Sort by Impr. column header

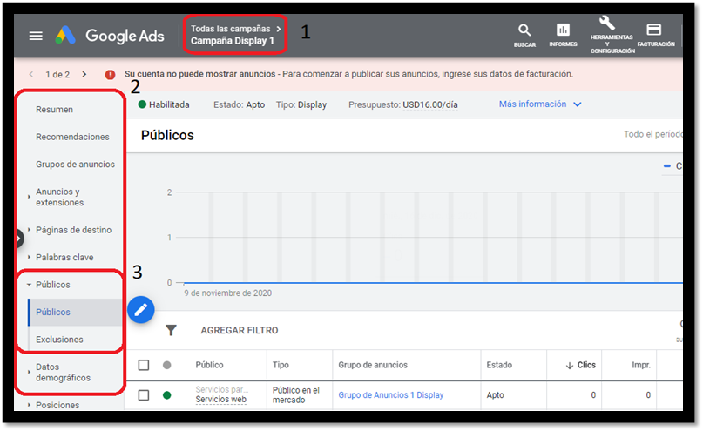pyautogui.click(x=641, y=365)
